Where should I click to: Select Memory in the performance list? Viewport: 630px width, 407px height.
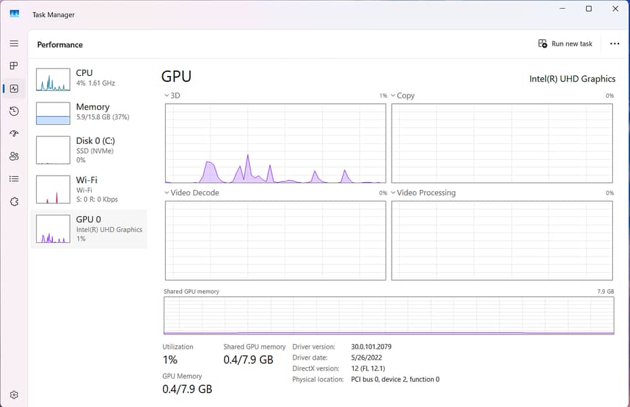pos(88,112)
